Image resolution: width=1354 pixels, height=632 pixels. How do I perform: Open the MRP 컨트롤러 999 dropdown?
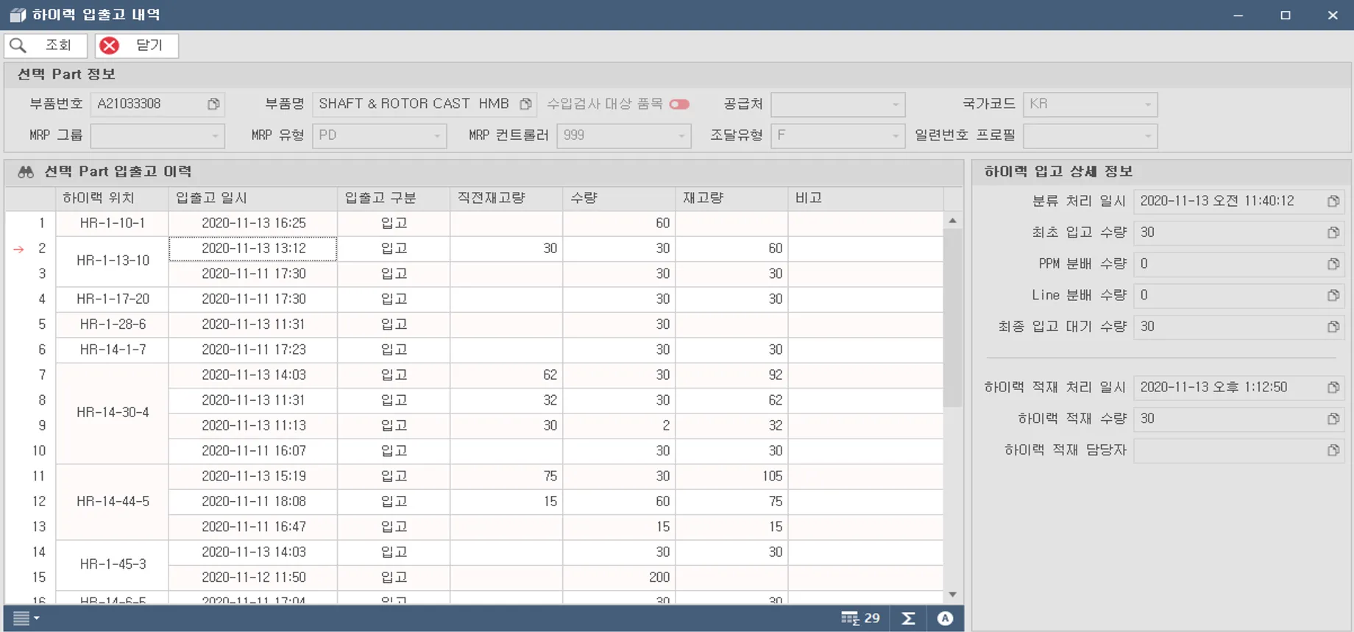pyautogui.click(x=681, y=136)
